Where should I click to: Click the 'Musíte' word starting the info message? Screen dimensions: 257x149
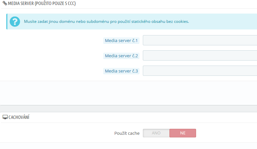click(x=31, y=22)
